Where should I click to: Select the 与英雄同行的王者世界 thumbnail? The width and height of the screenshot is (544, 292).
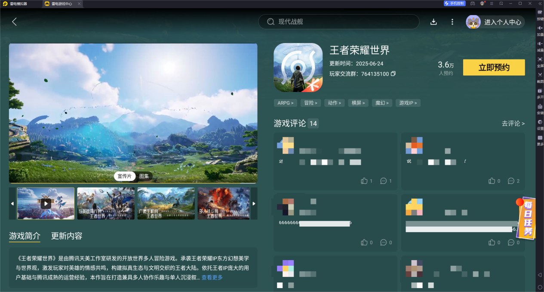point(106,203)
